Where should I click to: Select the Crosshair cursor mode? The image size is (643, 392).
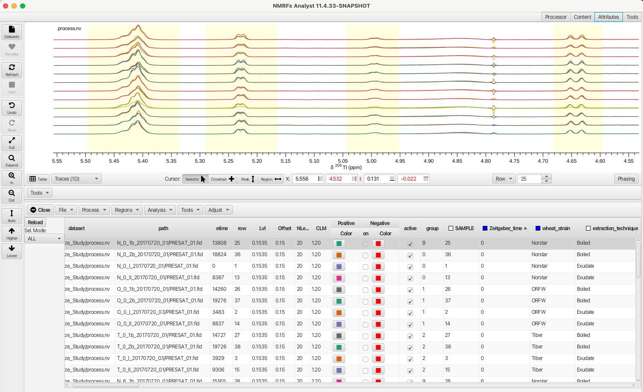click(x=222, y=179)
